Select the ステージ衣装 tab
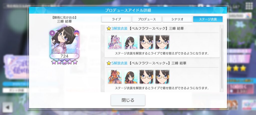Image resolution: width=256 pixels, height=115 pixels. [208, 19]
